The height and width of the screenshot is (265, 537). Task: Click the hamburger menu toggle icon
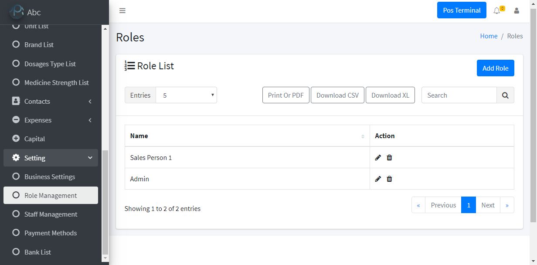(x=122, y=10)
